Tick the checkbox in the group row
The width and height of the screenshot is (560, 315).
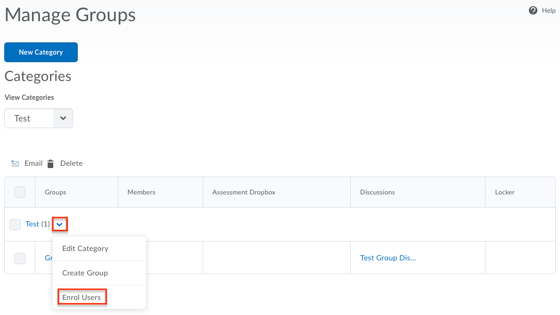coord(20,258)
